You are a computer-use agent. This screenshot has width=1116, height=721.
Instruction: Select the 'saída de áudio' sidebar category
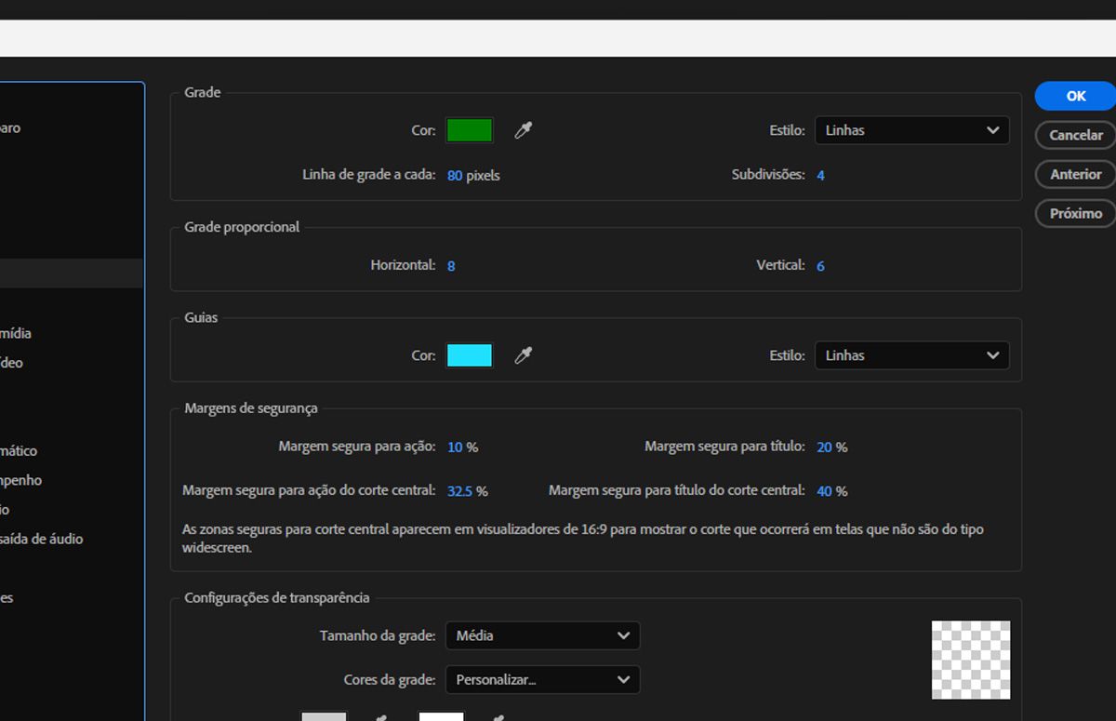coord(41,539)
